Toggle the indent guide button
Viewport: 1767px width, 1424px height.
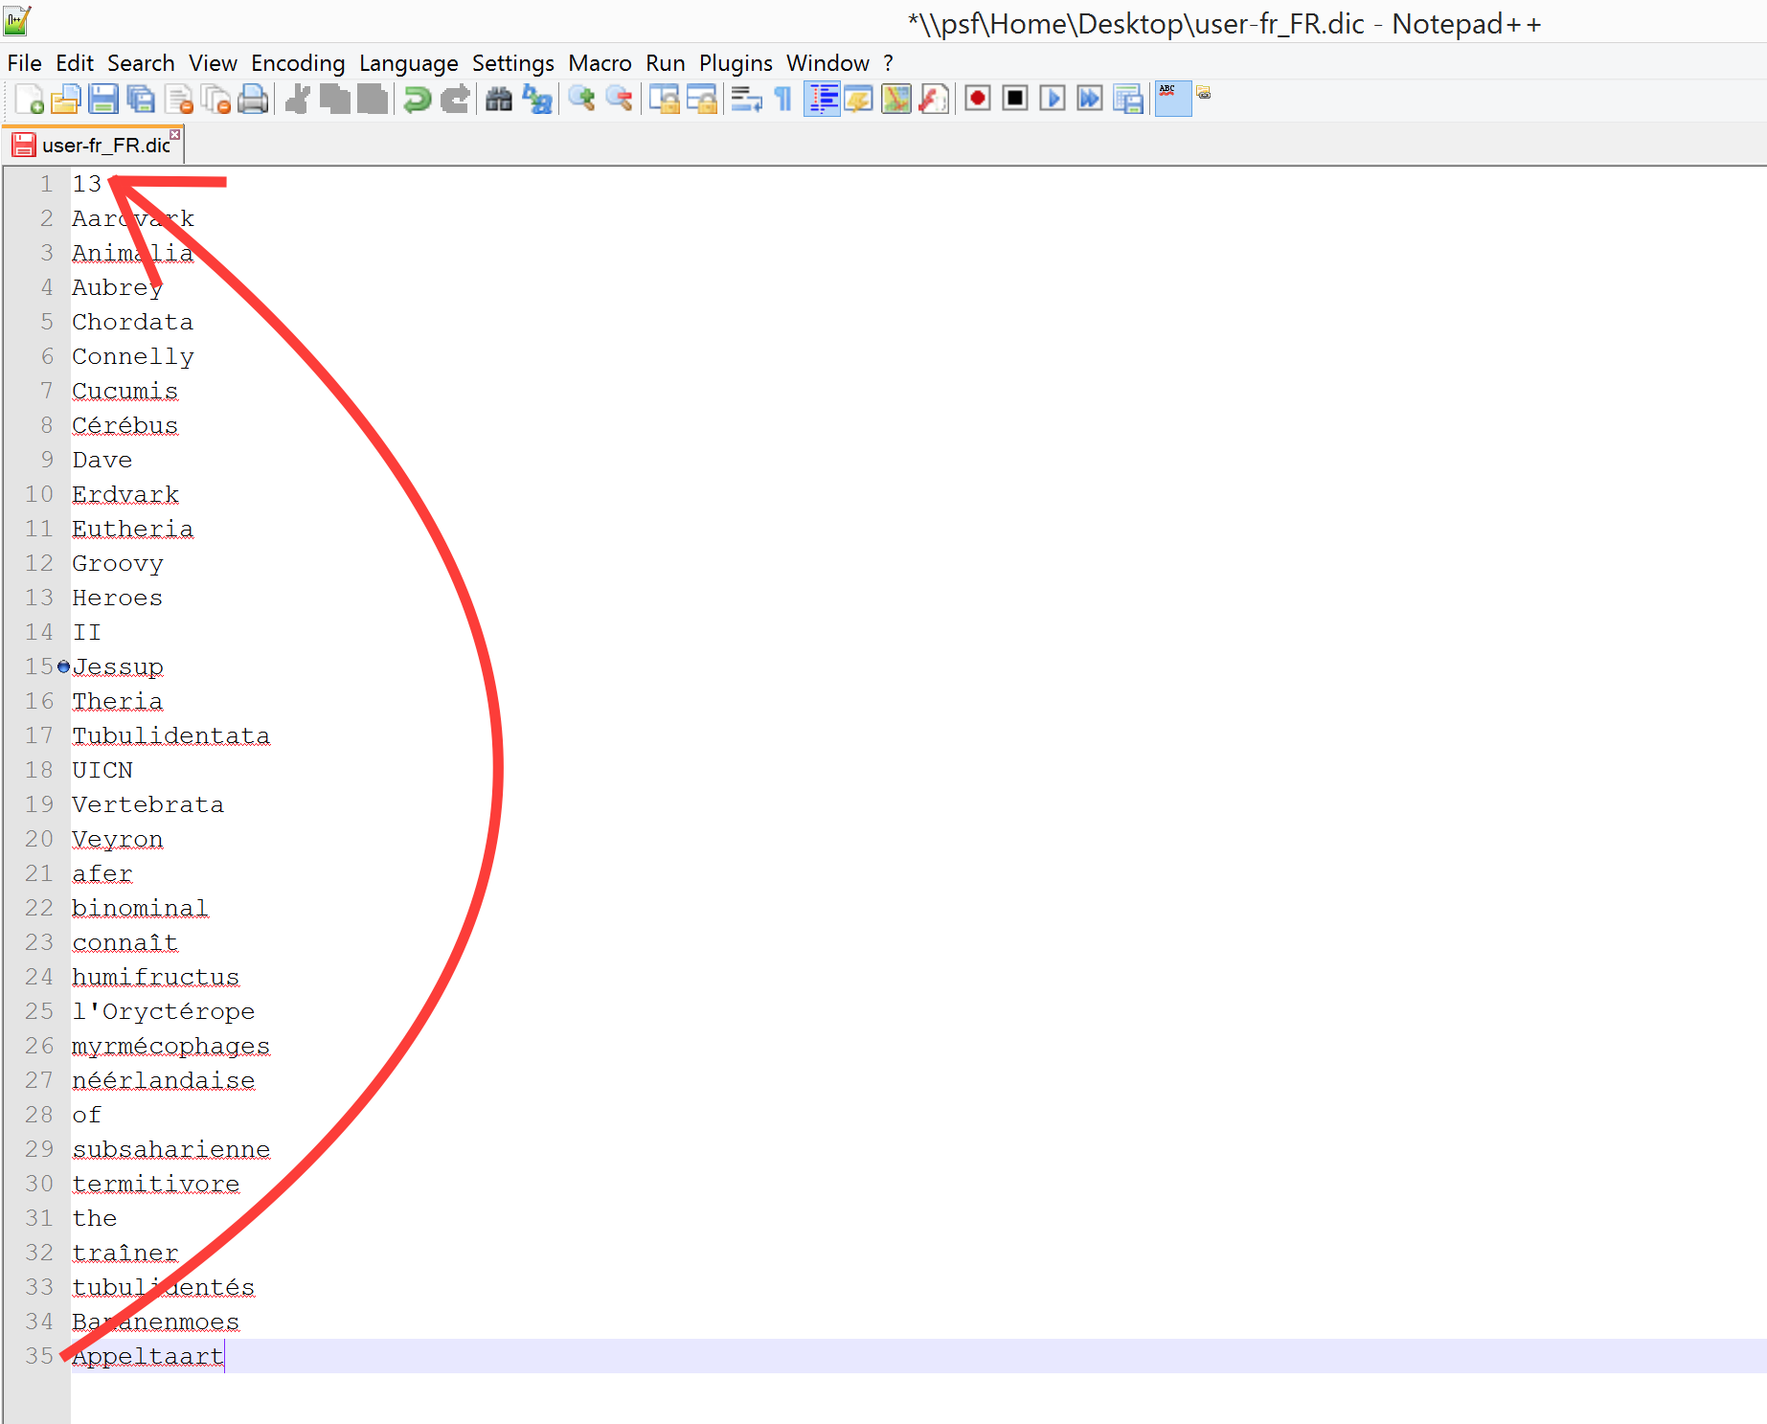(x=823, y=99)
